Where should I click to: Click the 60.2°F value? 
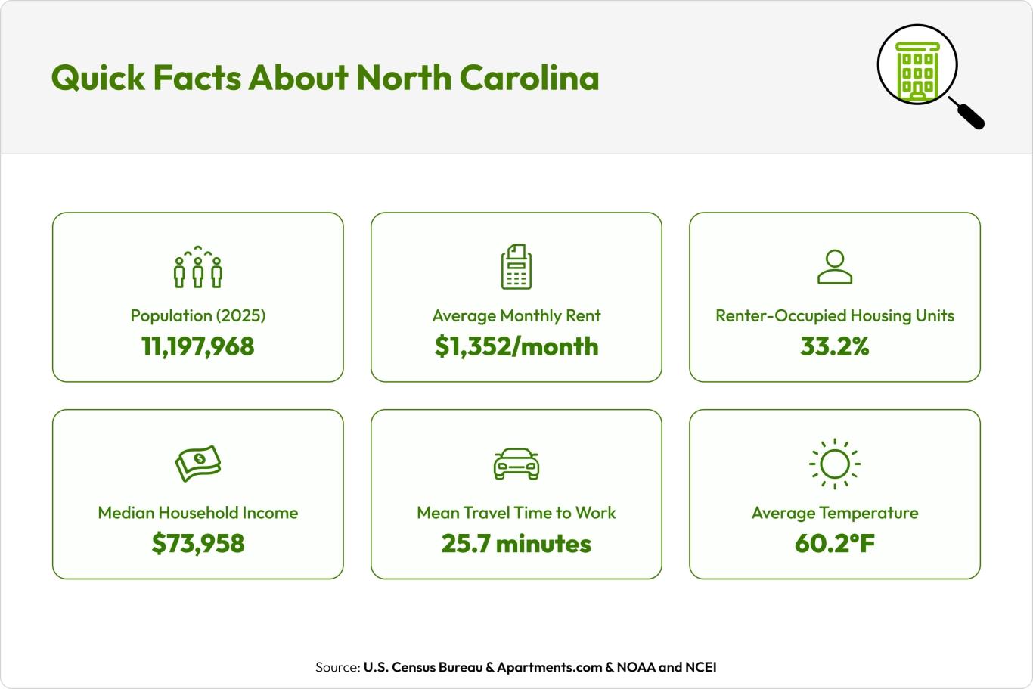(835, 544)
